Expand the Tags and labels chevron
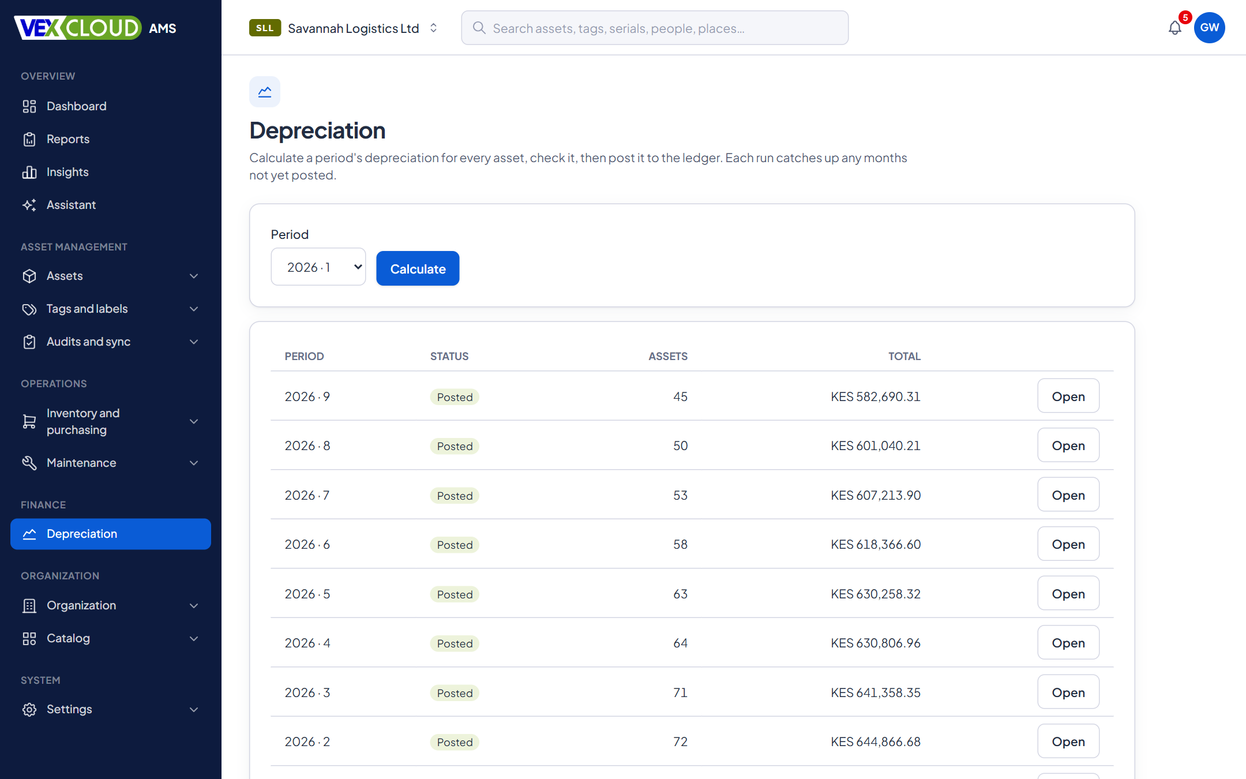1246x779 pixels. point(194,309)
